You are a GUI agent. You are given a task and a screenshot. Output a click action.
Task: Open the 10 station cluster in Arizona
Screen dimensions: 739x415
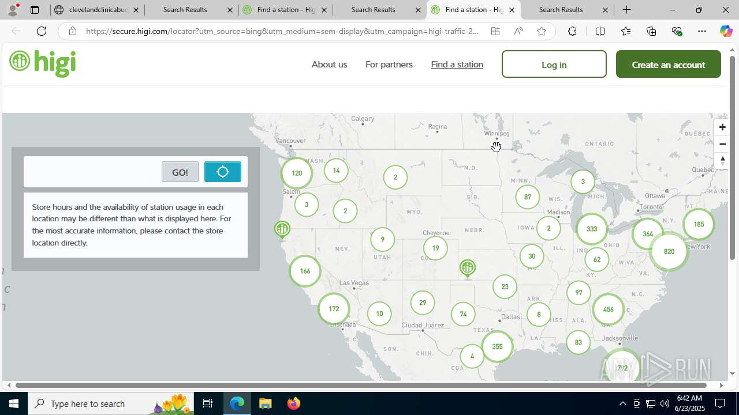[379, 314]
